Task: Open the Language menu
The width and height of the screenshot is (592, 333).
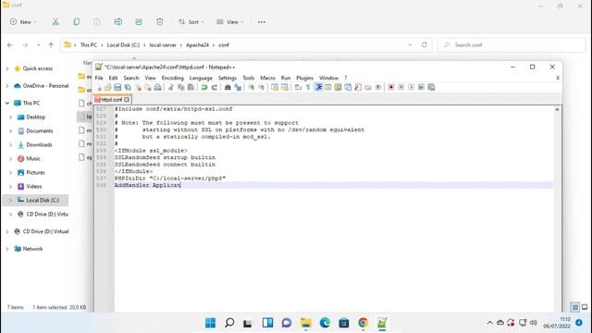Action: click(x=201, y=78)
